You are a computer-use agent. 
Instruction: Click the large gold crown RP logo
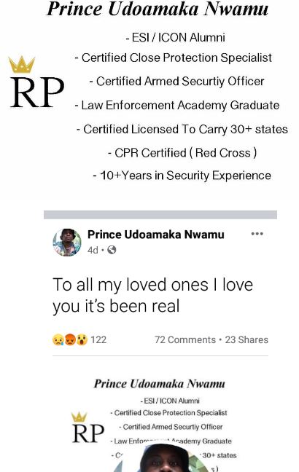(x=36, y=82)
